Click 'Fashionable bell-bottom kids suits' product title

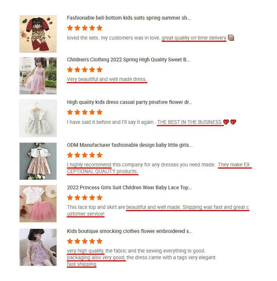(x=129, y=18)
